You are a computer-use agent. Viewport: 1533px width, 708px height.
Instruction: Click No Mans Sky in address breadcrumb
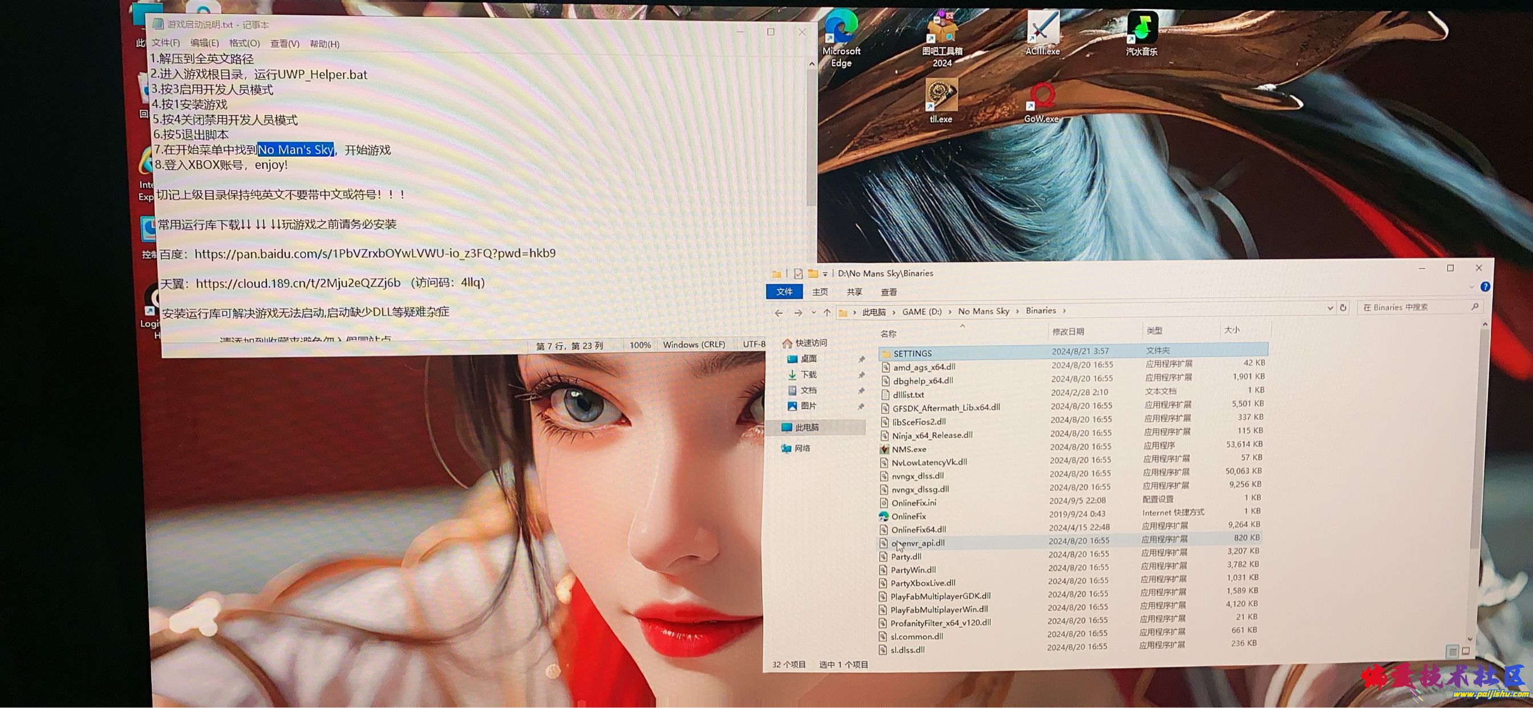[x=983, y=311]
